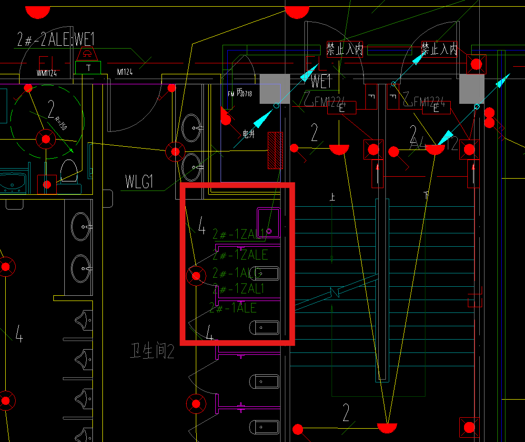
Task: Click the right 禁止入内 sign
Action: pyautogui.click(x=439, y=49)
